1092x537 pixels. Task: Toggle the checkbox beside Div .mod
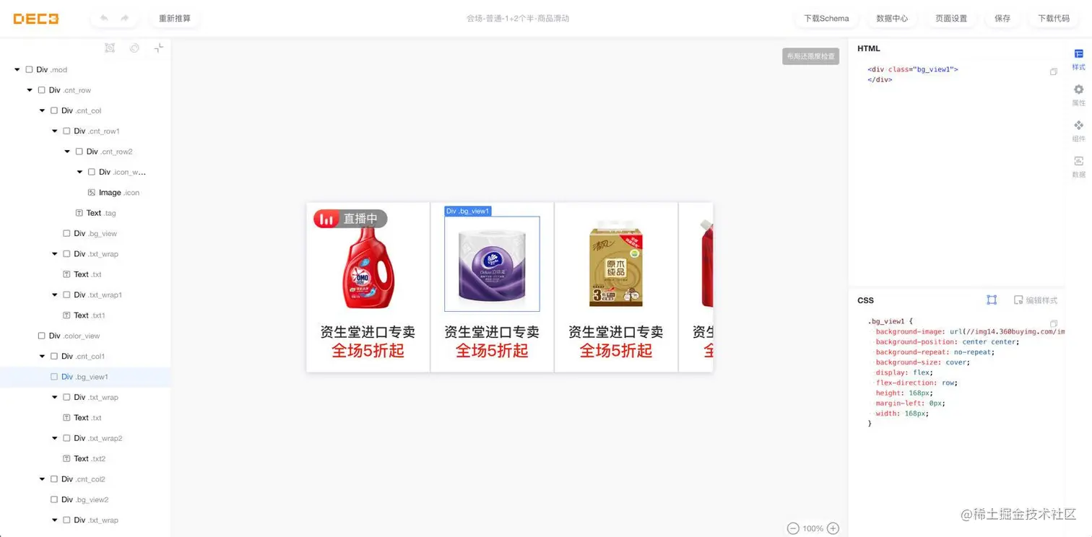[29, 69]
